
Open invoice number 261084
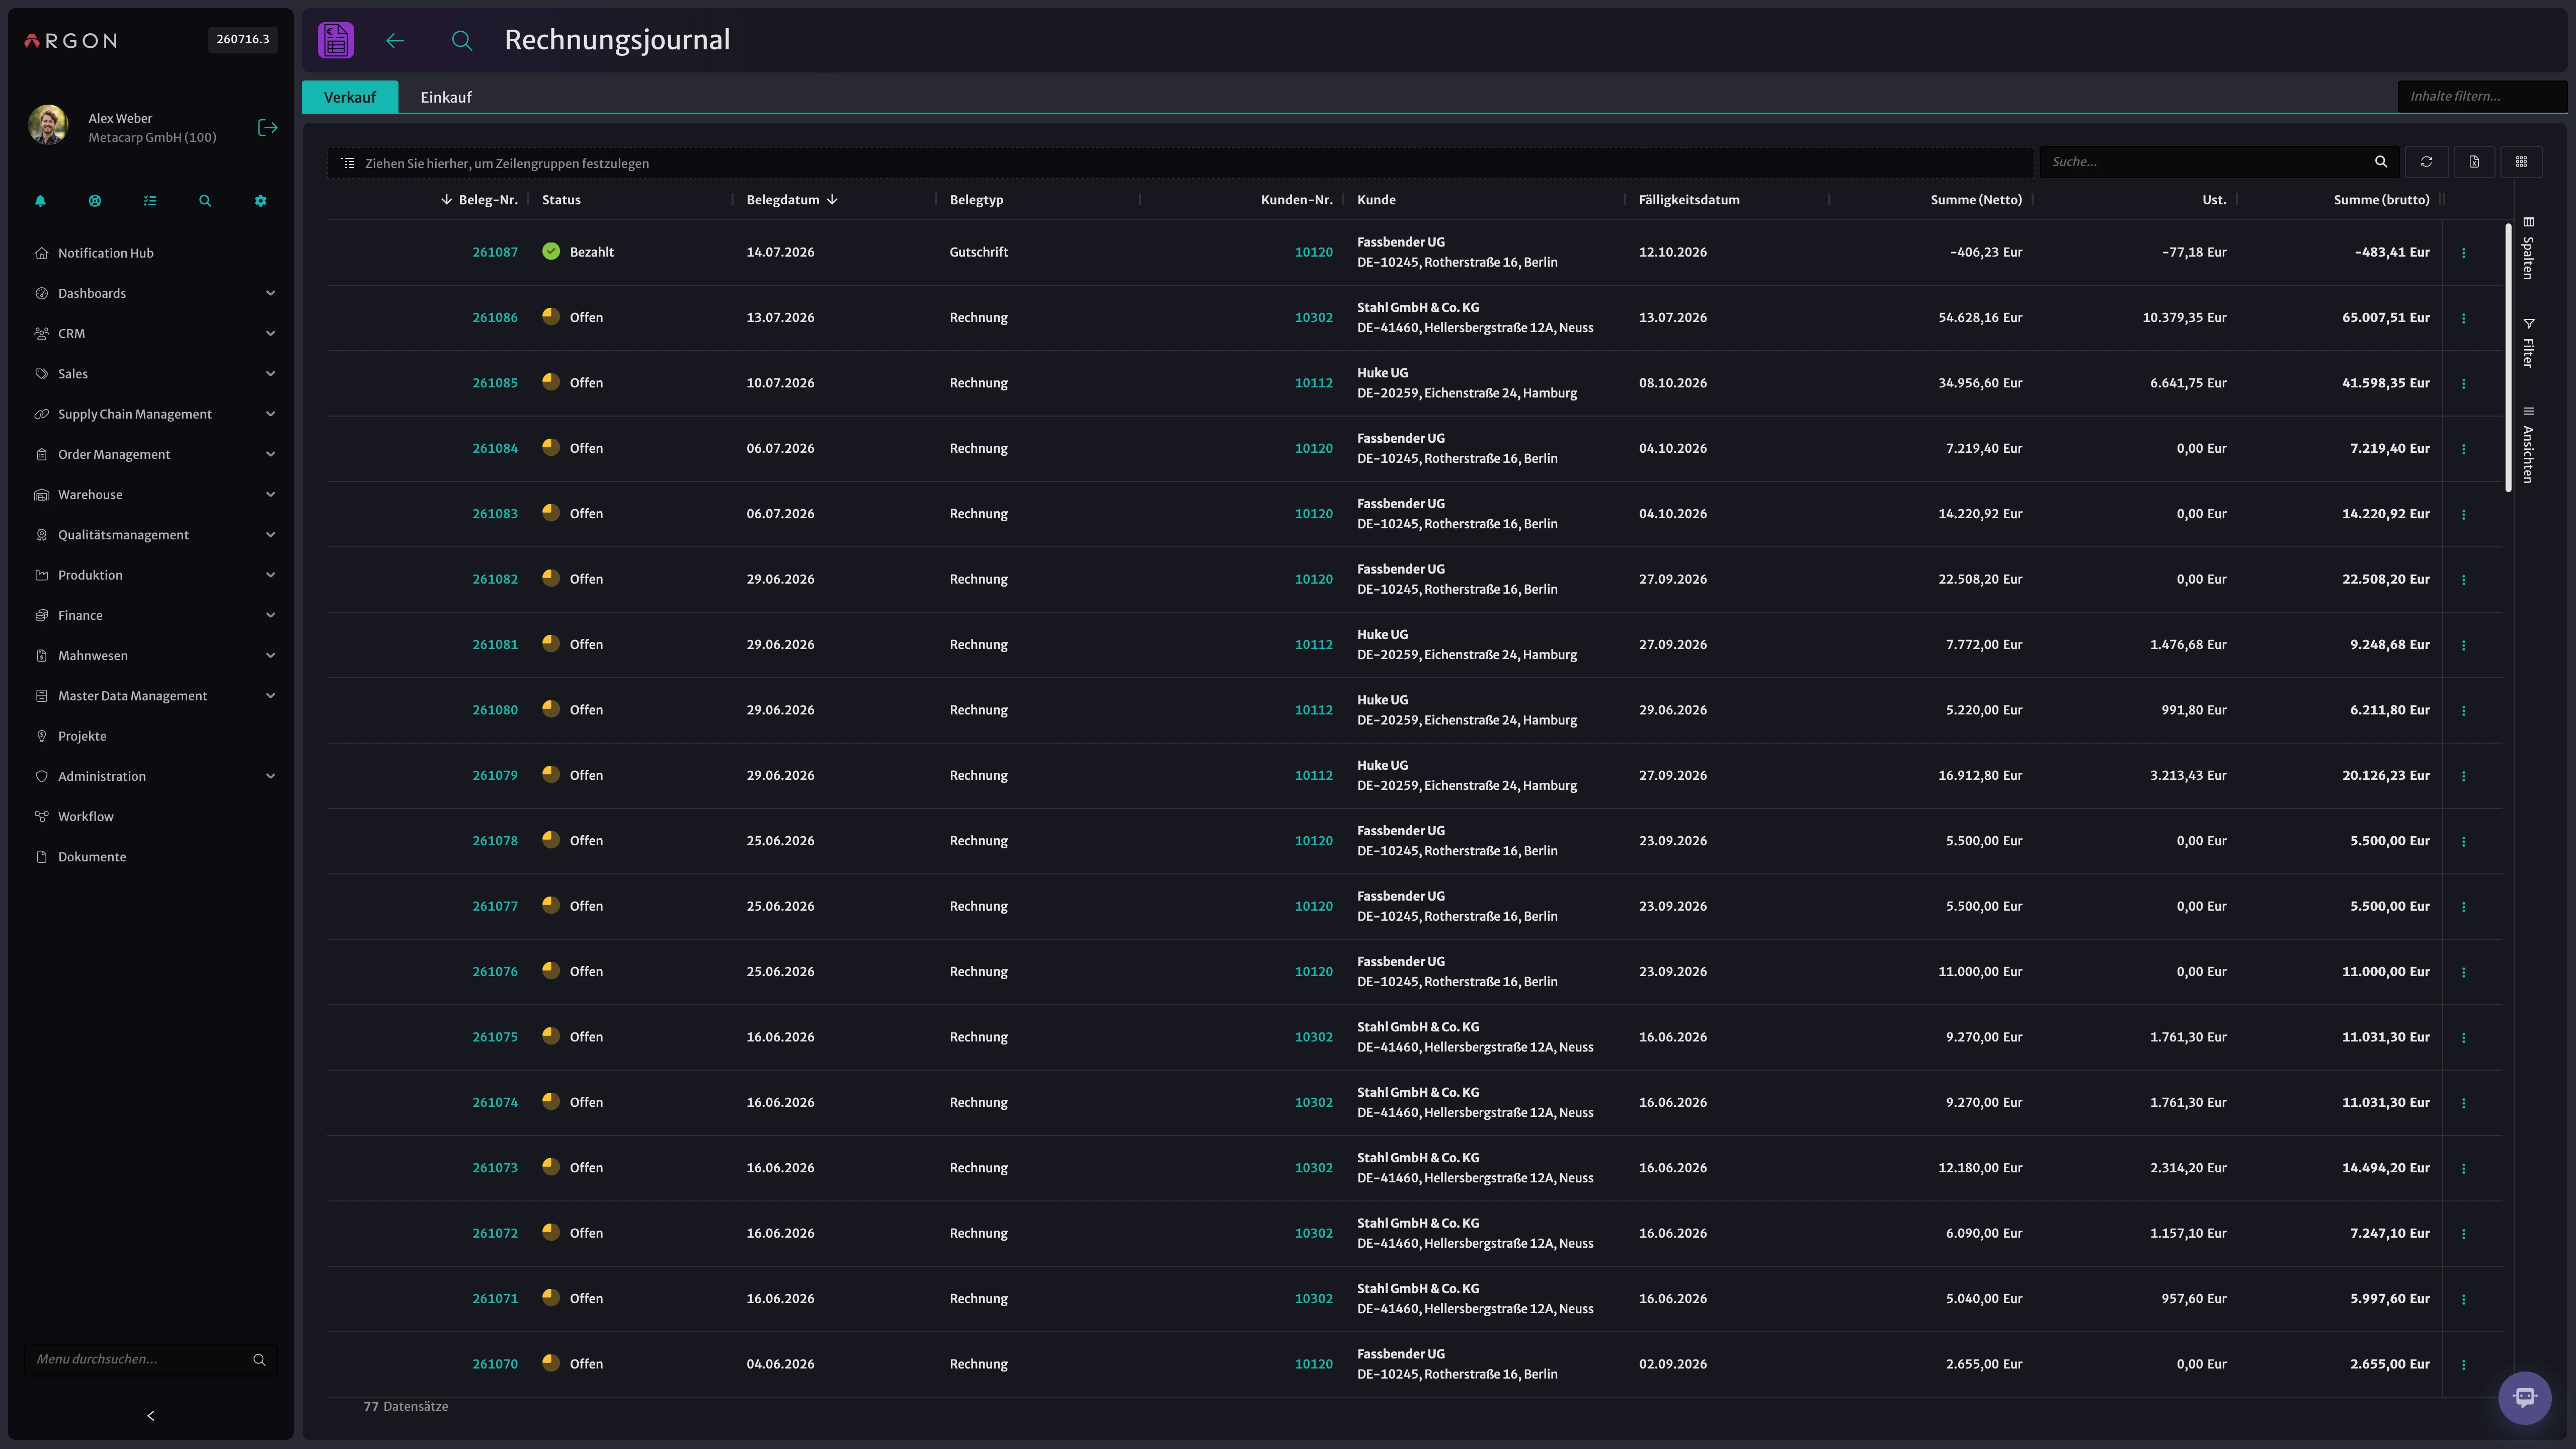(495, 448)
